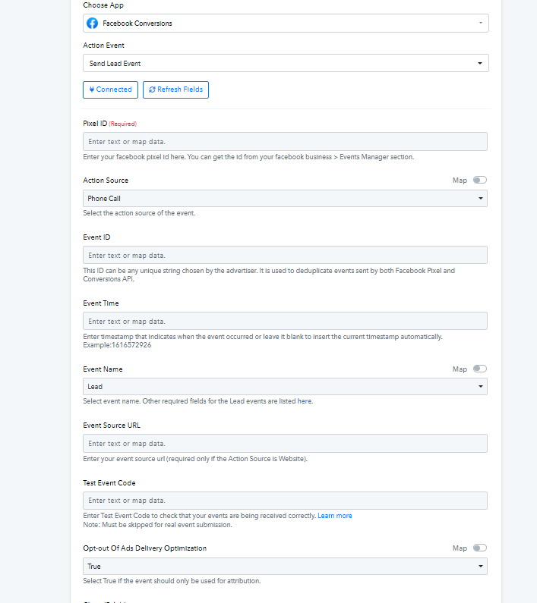Open the Event Name Lead dropdown
Viewport: 537px width, 603px height.
point(285,387)
